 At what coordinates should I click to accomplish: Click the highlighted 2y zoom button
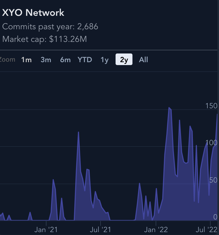pyautogui.click(x=124, y=59)
